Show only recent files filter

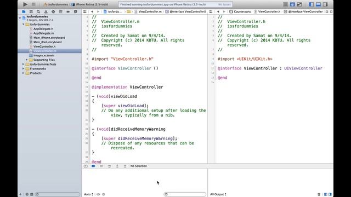[x=27, y=194]
